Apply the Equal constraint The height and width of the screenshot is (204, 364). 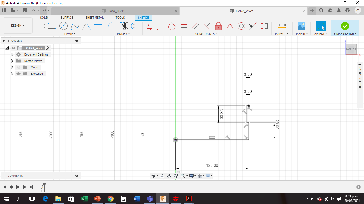click(184, 26)
